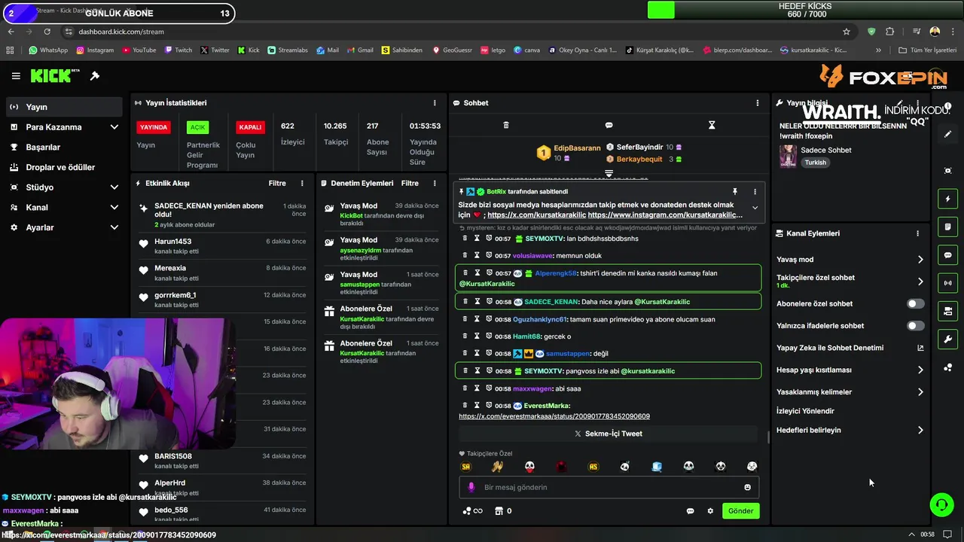Image resolution: width=964 pixels, height=542 pixels.
Task: Reload the page with browser refresh button
Action: click(47, 32)
